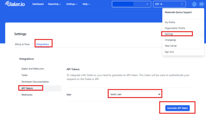Open the organization selector dropdown
This screenshot has width=206, height=115.
[x=131, y=4]
